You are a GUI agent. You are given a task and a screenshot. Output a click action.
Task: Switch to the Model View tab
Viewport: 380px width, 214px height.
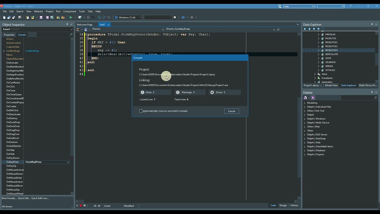tap(331, 85)
